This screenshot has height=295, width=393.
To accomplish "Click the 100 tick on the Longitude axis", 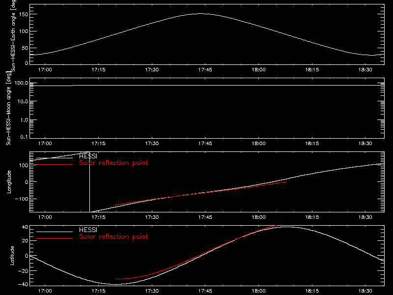I will click(24, 165).
